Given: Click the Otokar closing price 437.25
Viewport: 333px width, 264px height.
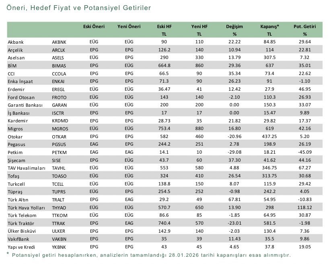Looking at the screenshot, I should (270, 136).
